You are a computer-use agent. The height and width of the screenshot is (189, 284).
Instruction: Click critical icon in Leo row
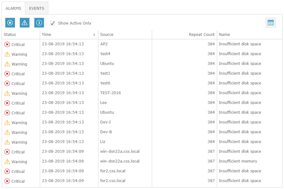point(7,103)
